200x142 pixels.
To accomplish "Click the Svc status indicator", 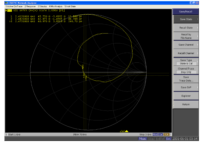I will (x=168, y=139).
